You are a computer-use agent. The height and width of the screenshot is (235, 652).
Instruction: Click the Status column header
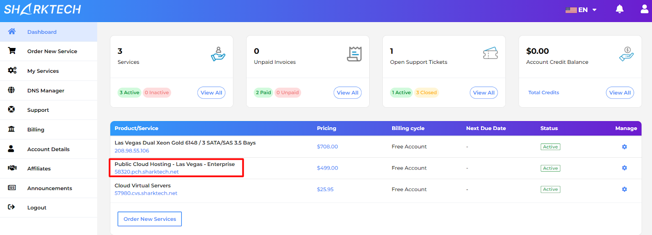549,128
